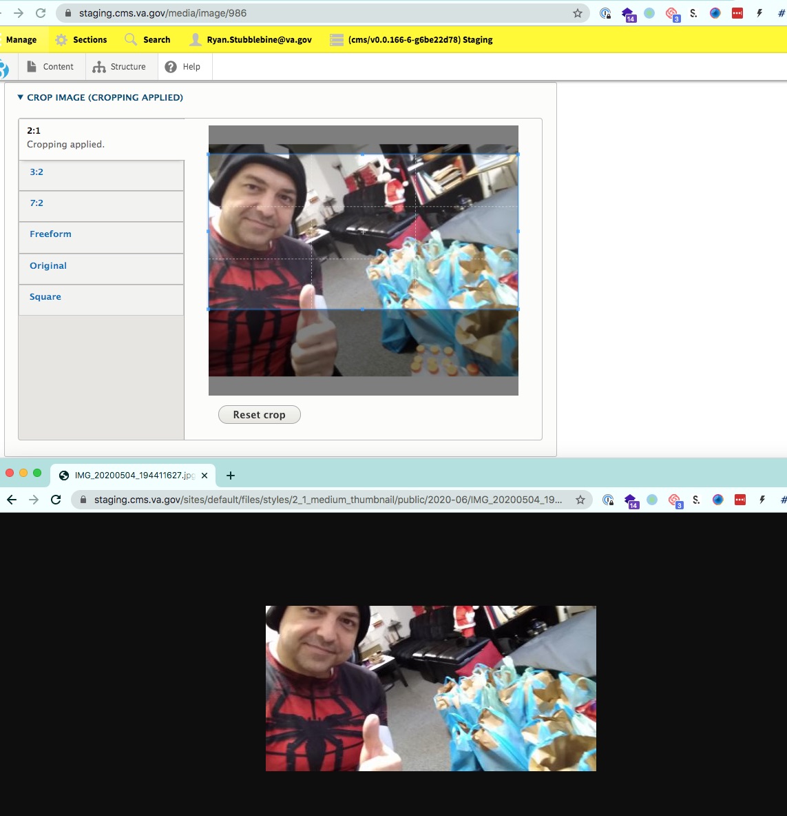Click the cropped thumbnail image in lower window
The height and width of the screenshot is (816, 787).
point(431,688)
